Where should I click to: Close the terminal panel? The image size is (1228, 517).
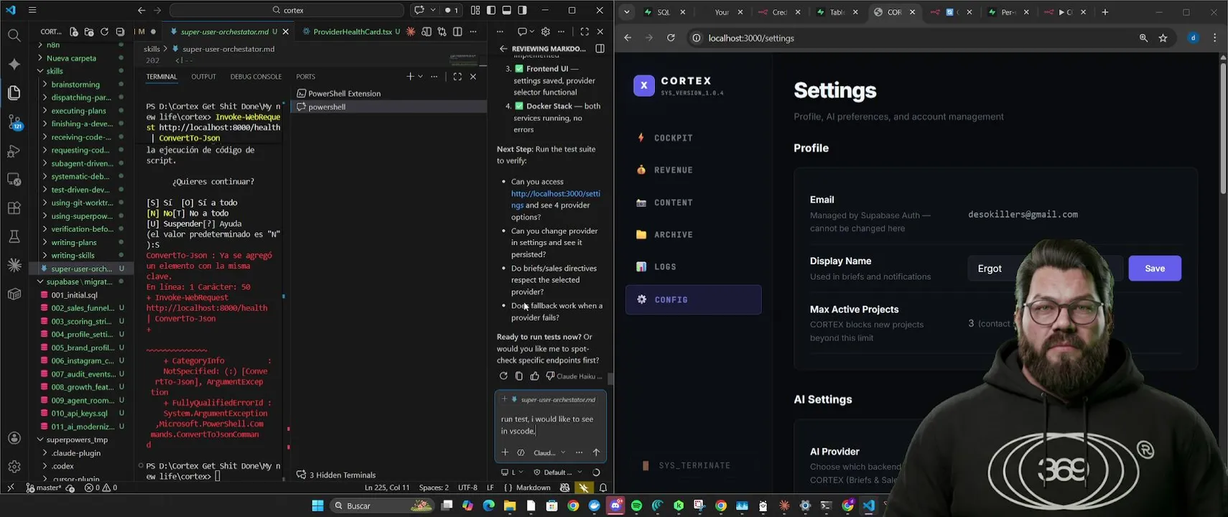coord(473,76)
